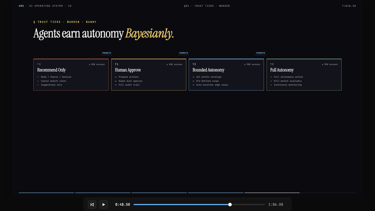The height and width of the screenshot is (211, 375).
Task: Click the play button
Action: tap(104, 205)
